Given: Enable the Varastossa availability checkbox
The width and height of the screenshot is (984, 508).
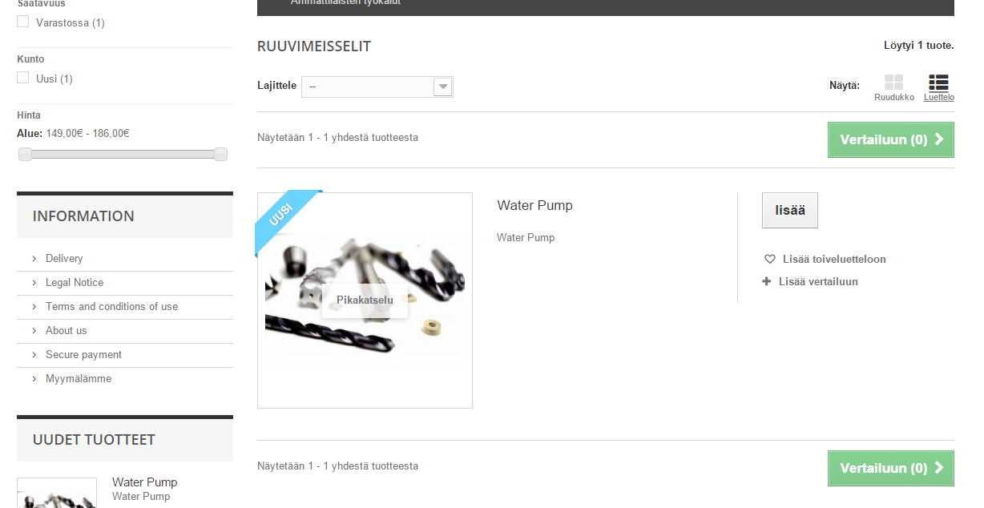Looking at the screenshot, I should [23, 22].
